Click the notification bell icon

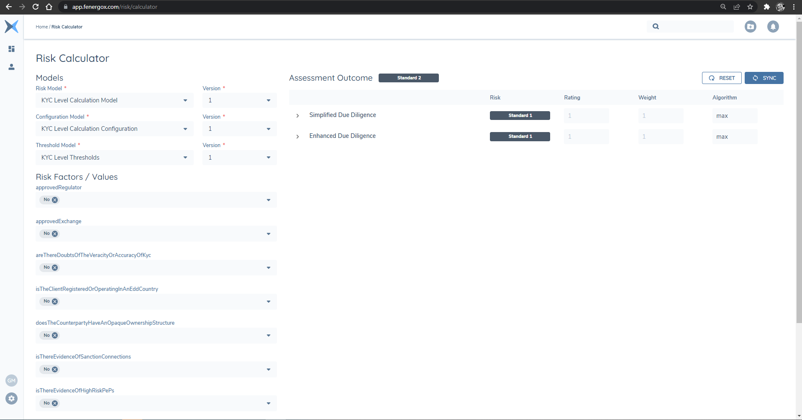(773, 27)
